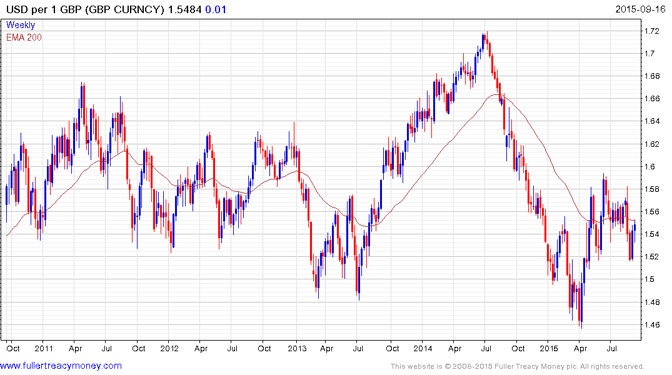This screenshot has height=375, width=672.
Task: Click the blue change value 0.01
Action: tap(216, 9)
